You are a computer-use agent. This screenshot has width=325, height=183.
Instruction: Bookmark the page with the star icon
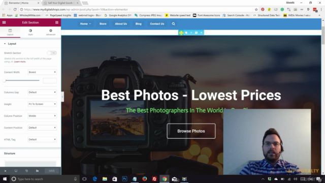click(256, 10)
